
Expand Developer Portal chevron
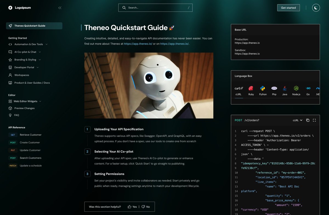click(x=38, y=67)
